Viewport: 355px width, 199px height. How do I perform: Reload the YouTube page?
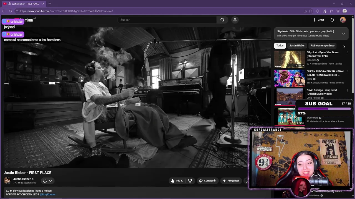(x=10, y=11)
